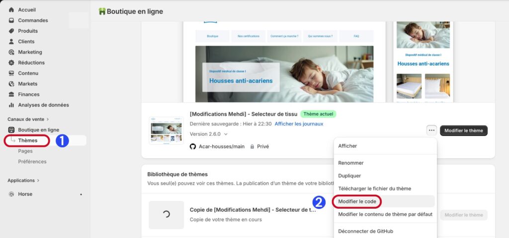Click the lock icon beside Privé
This screenshot has height=238, width=509.
coord(252,147)
